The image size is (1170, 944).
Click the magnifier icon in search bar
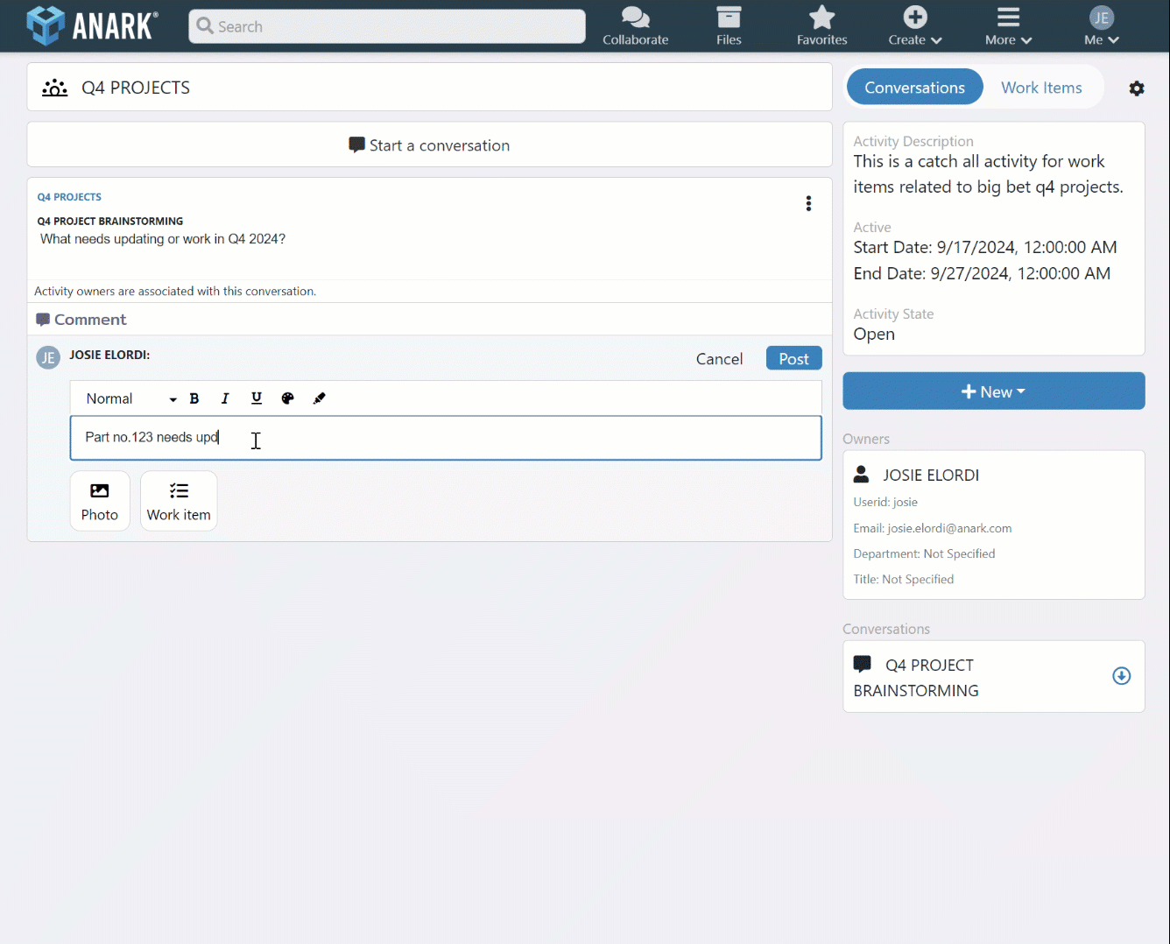[205, 26]
